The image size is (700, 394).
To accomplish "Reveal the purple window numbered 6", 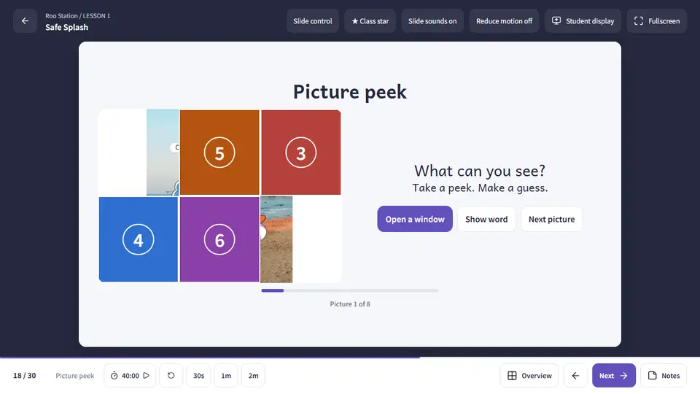I will (x=219, y=239).
